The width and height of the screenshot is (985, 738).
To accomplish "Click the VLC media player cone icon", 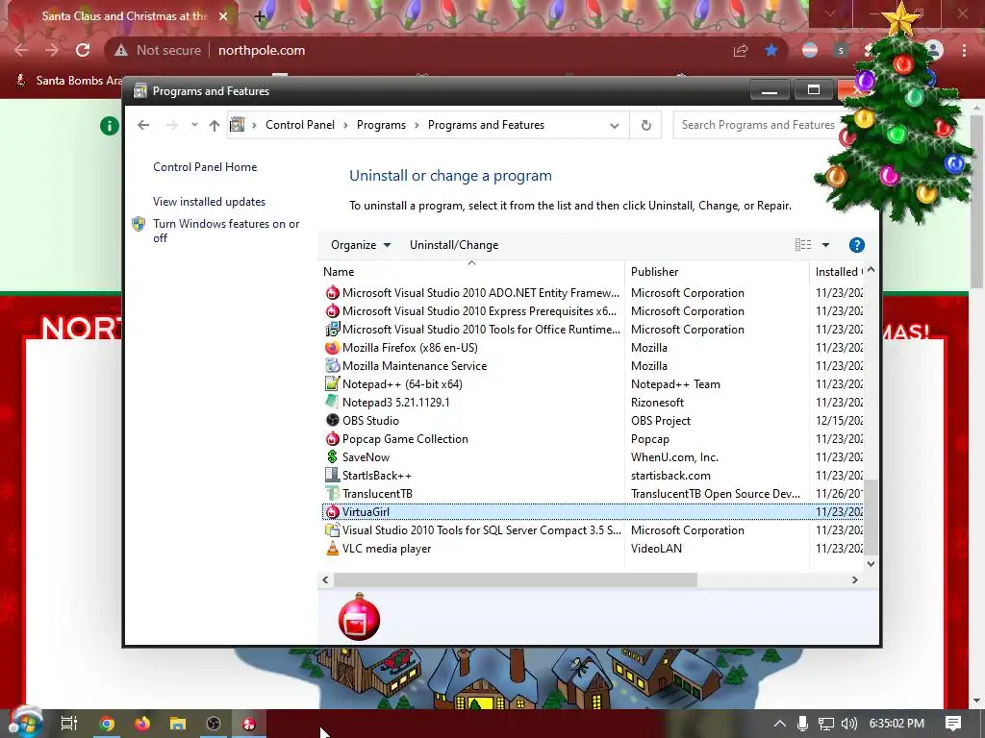I will click(x=332, y=549).
